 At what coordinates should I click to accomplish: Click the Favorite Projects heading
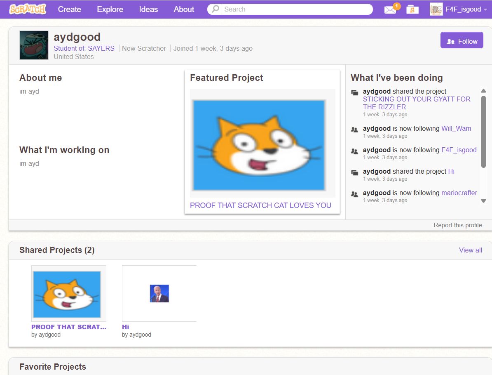click(x=53, y=367)
